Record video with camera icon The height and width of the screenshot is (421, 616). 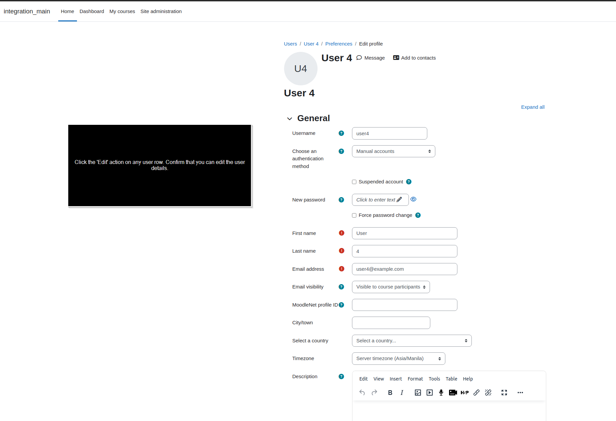453,393
